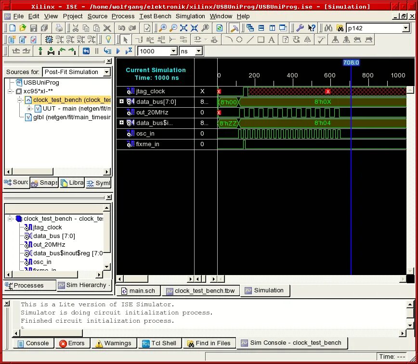Open the Errors tab in the console
Image resolution: width=418 pixels, height=364 pixels.
[x=72, y=343]
